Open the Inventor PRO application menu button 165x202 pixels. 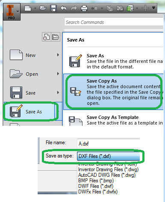pos(12,12)
